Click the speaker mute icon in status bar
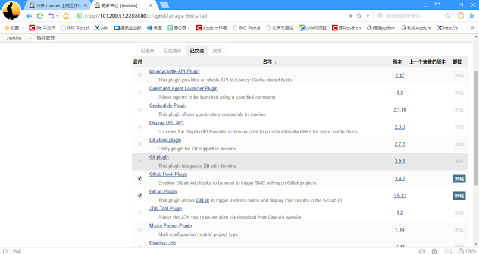Screen dimensions: 479x255 422,251
